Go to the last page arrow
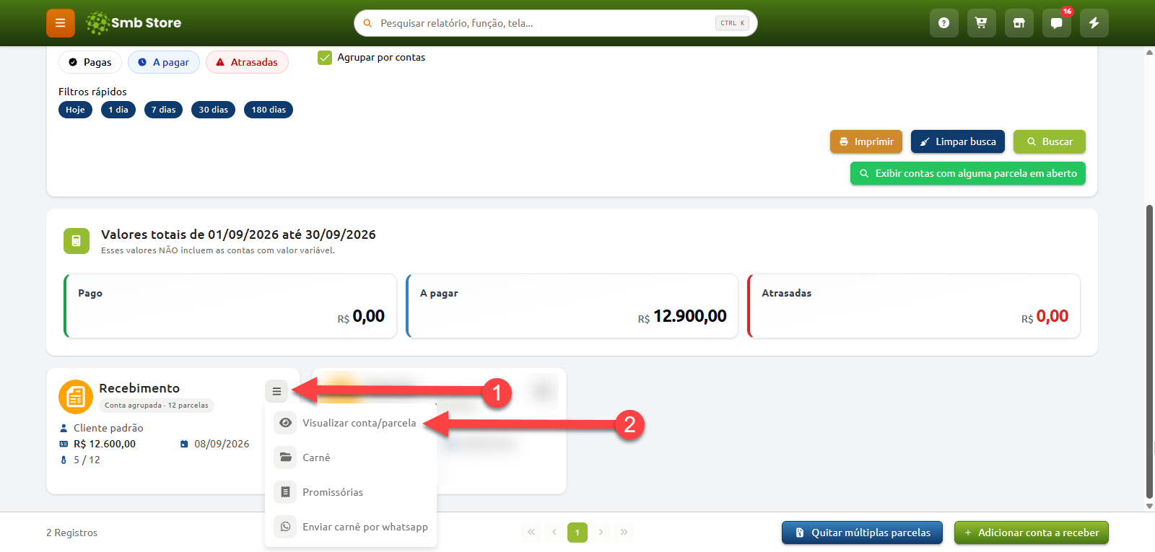Image resolution: width=1155 pixels, height=552 pixels. [624, 533]
